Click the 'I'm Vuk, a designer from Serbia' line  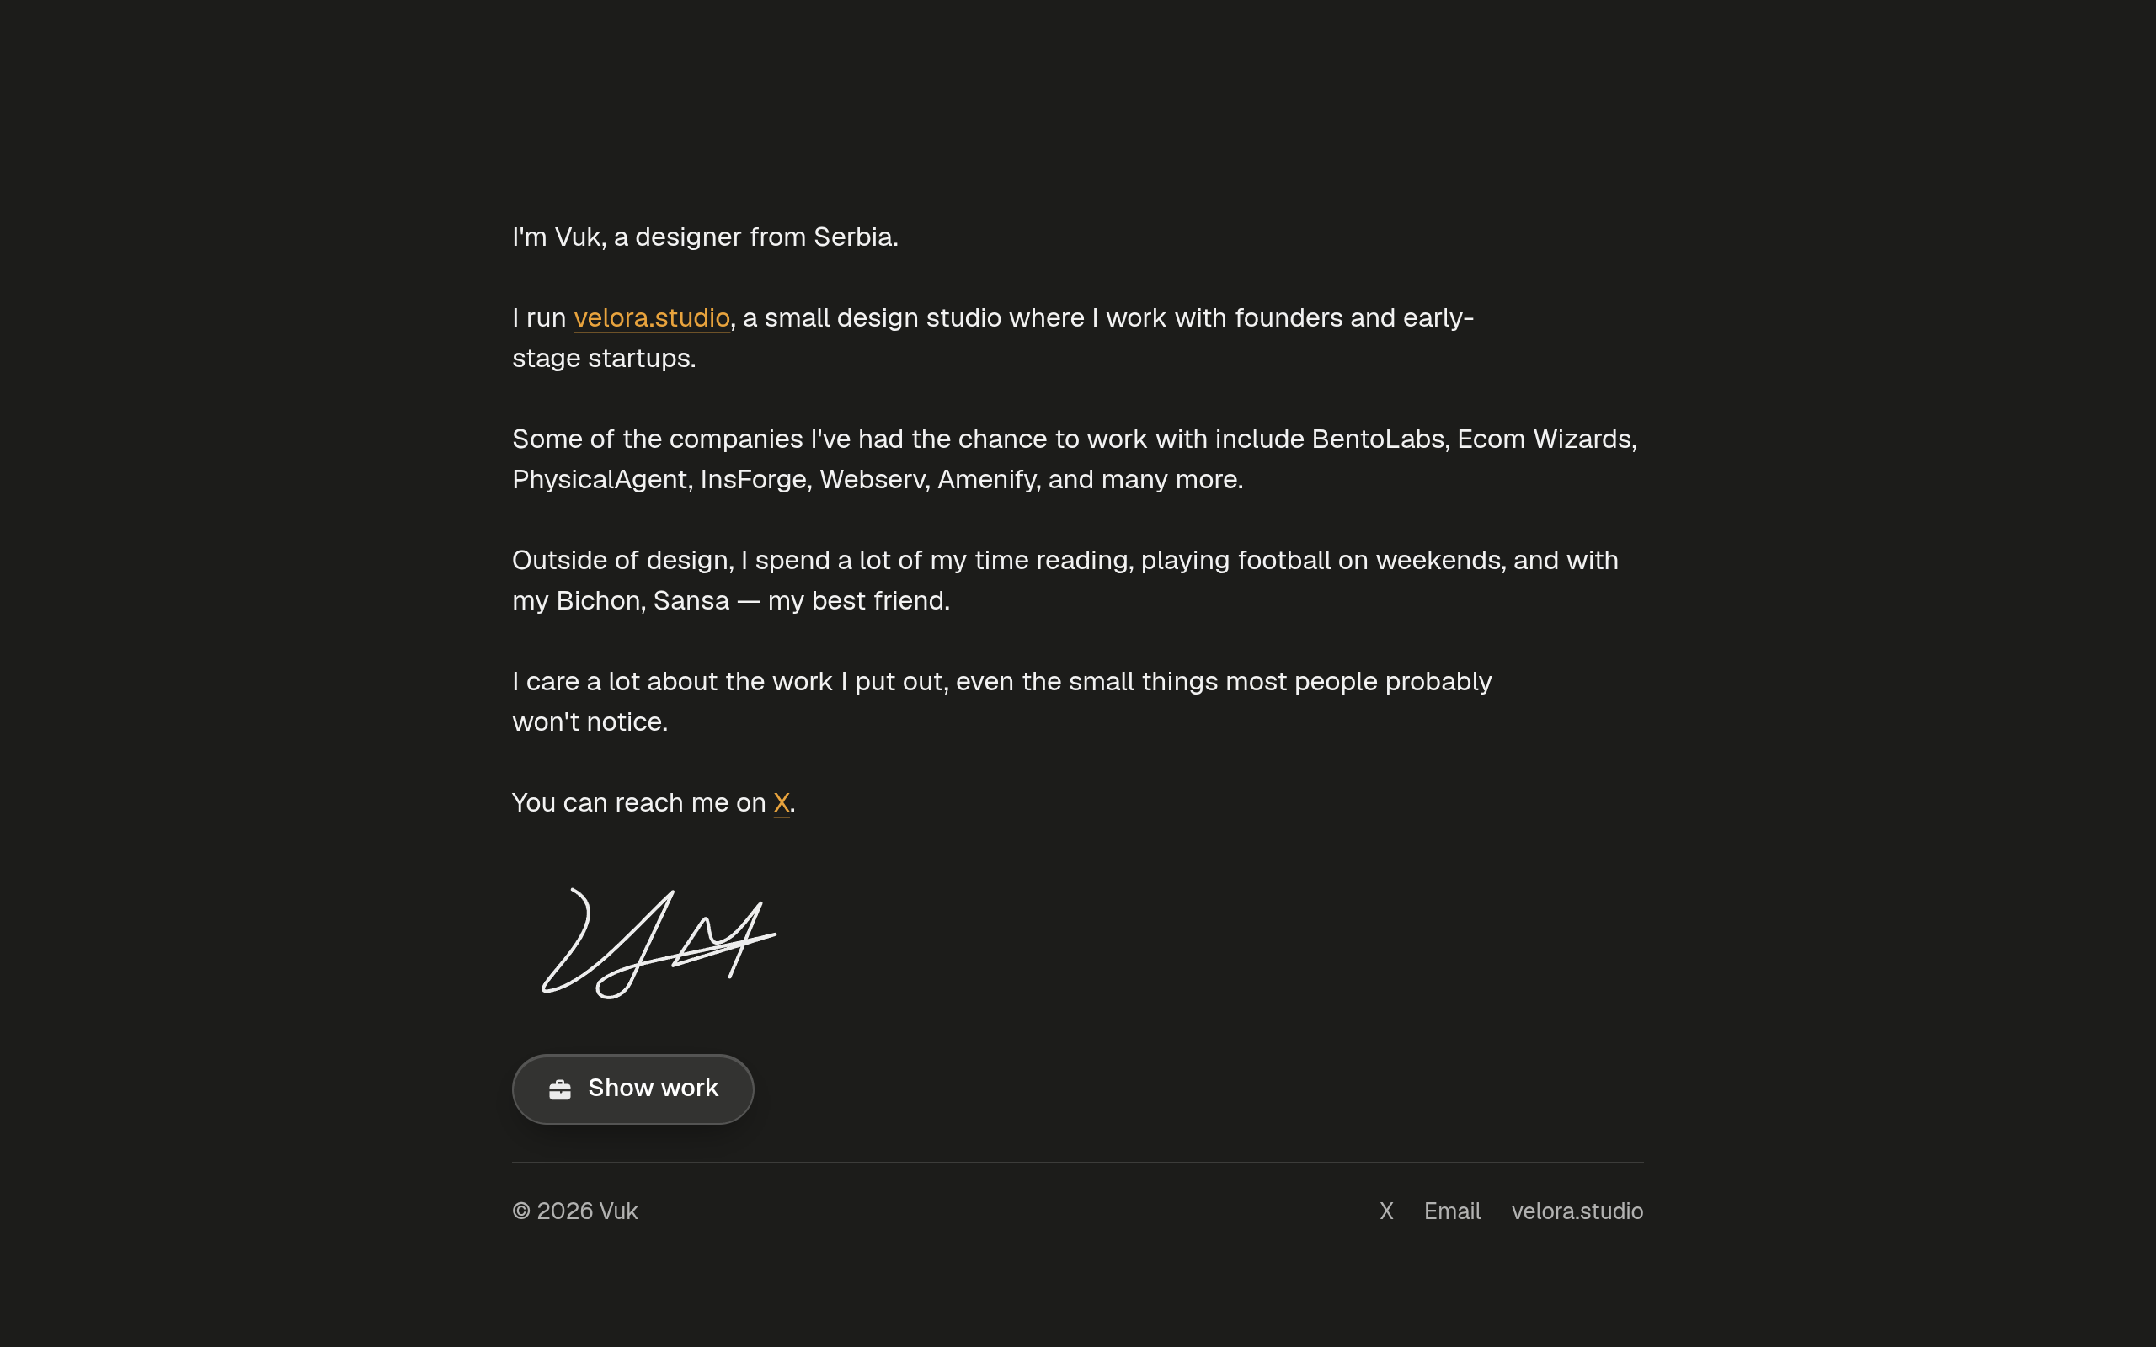[705, 237]
